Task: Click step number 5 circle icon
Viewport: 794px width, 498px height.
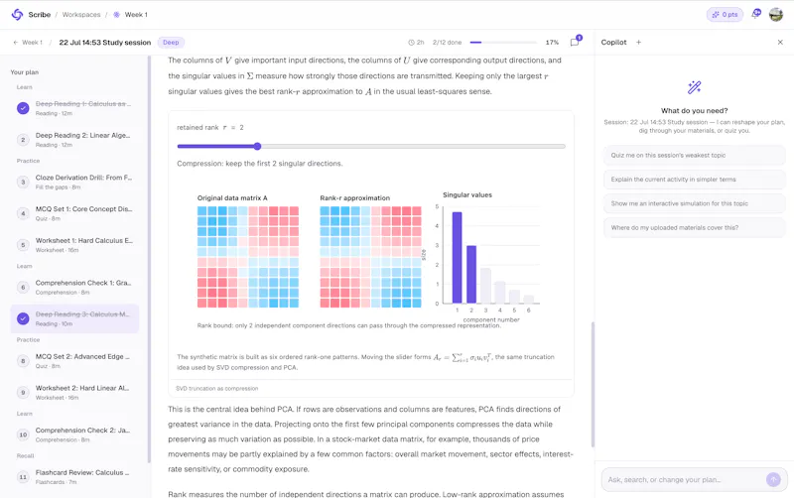Action: click(x=23, y=245)
